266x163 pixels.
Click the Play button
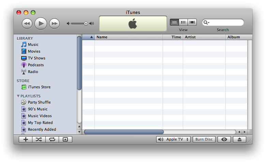(41, 24)
